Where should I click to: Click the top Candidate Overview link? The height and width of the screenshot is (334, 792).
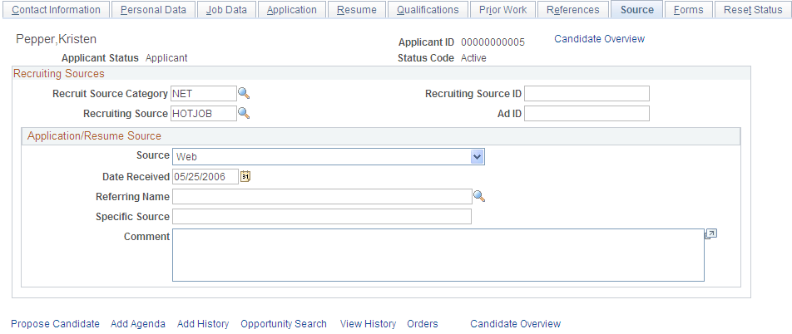[x=600, y=39]
